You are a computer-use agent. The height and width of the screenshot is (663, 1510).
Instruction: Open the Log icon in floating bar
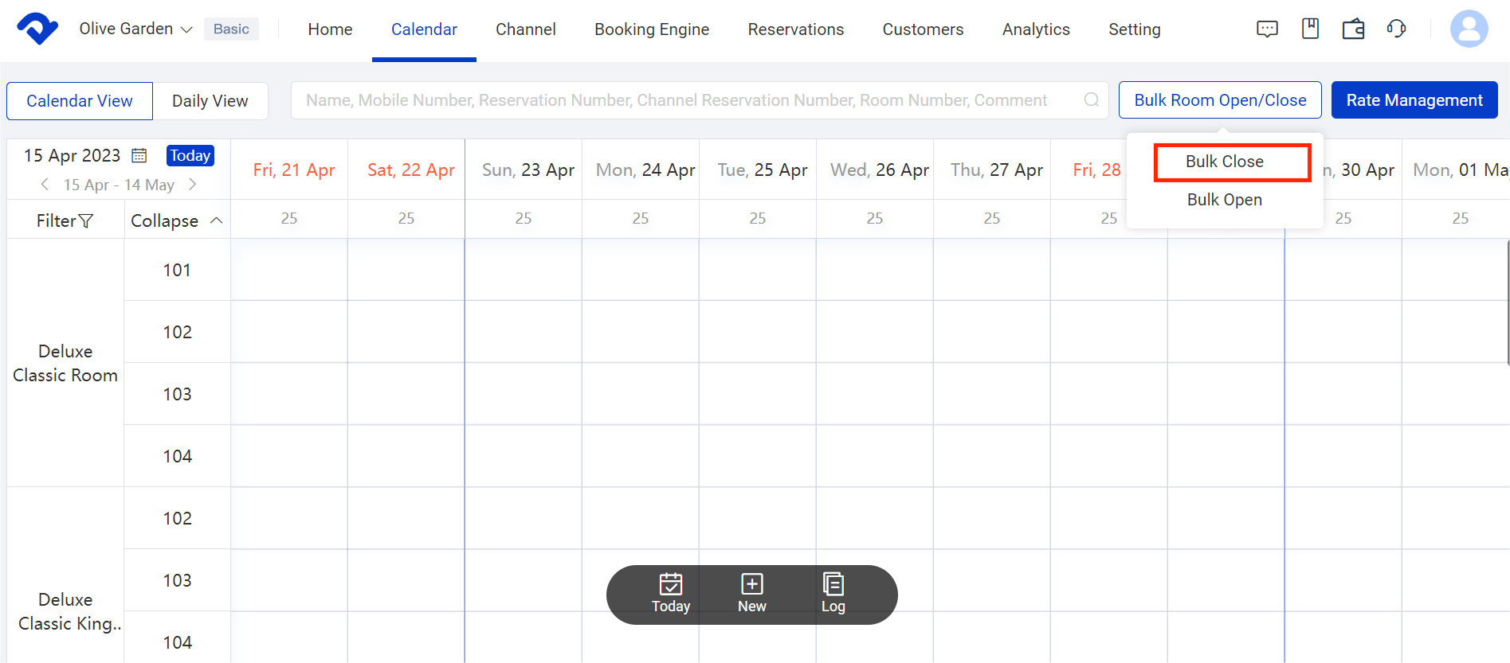[x=833, y=594]
